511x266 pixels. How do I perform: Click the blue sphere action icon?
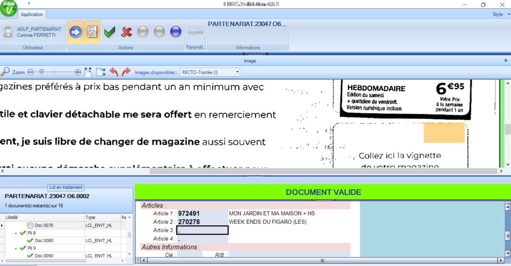point(175,32)
